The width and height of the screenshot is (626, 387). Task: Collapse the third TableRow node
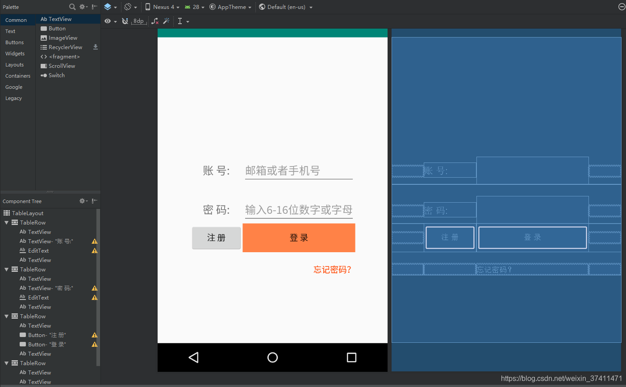[x=6, y=316]
